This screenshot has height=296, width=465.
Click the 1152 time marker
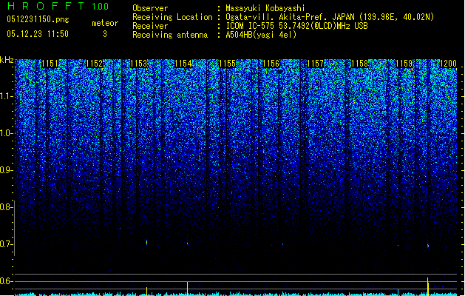[x=94, y=64]
